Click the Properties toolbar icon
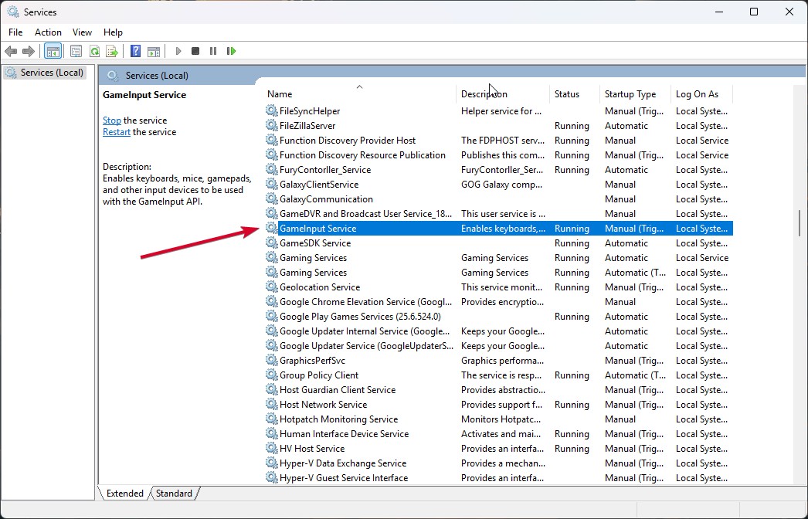 pyautogui.click(x=76, y=51)
